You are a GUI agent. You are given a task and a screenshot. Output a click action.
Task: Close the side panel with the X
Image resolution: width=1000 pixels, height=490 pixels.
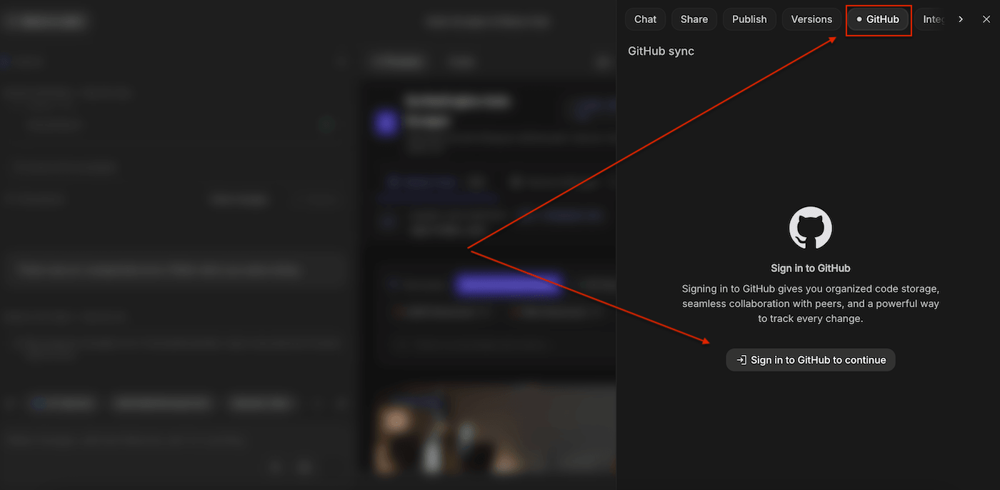(986, 19)
